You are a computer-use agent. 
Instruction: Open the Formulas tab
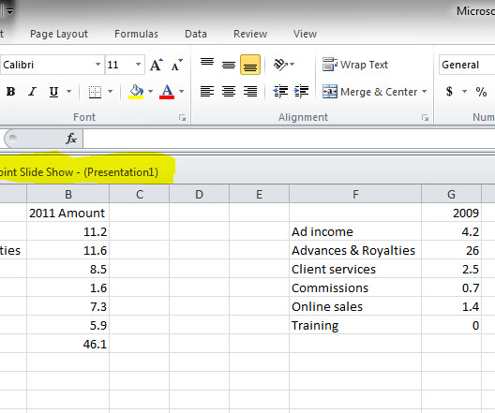pos(136,34)
